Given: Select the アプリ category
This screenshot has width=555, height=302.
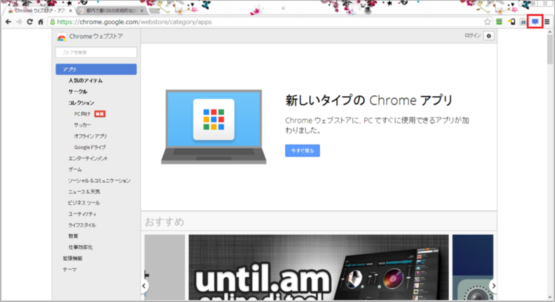Looking at the screenshot, I should (96, 69).
